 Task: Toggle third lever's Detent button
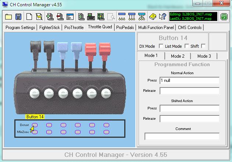pyautogui.click(x=63, y=125)
